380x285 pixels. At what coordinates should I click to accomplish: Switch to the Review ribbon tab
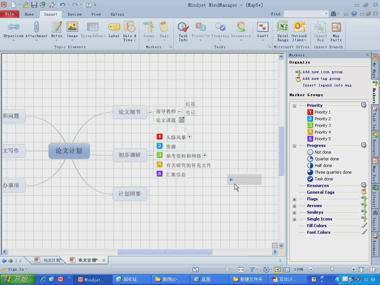click(x=74, y=14)
